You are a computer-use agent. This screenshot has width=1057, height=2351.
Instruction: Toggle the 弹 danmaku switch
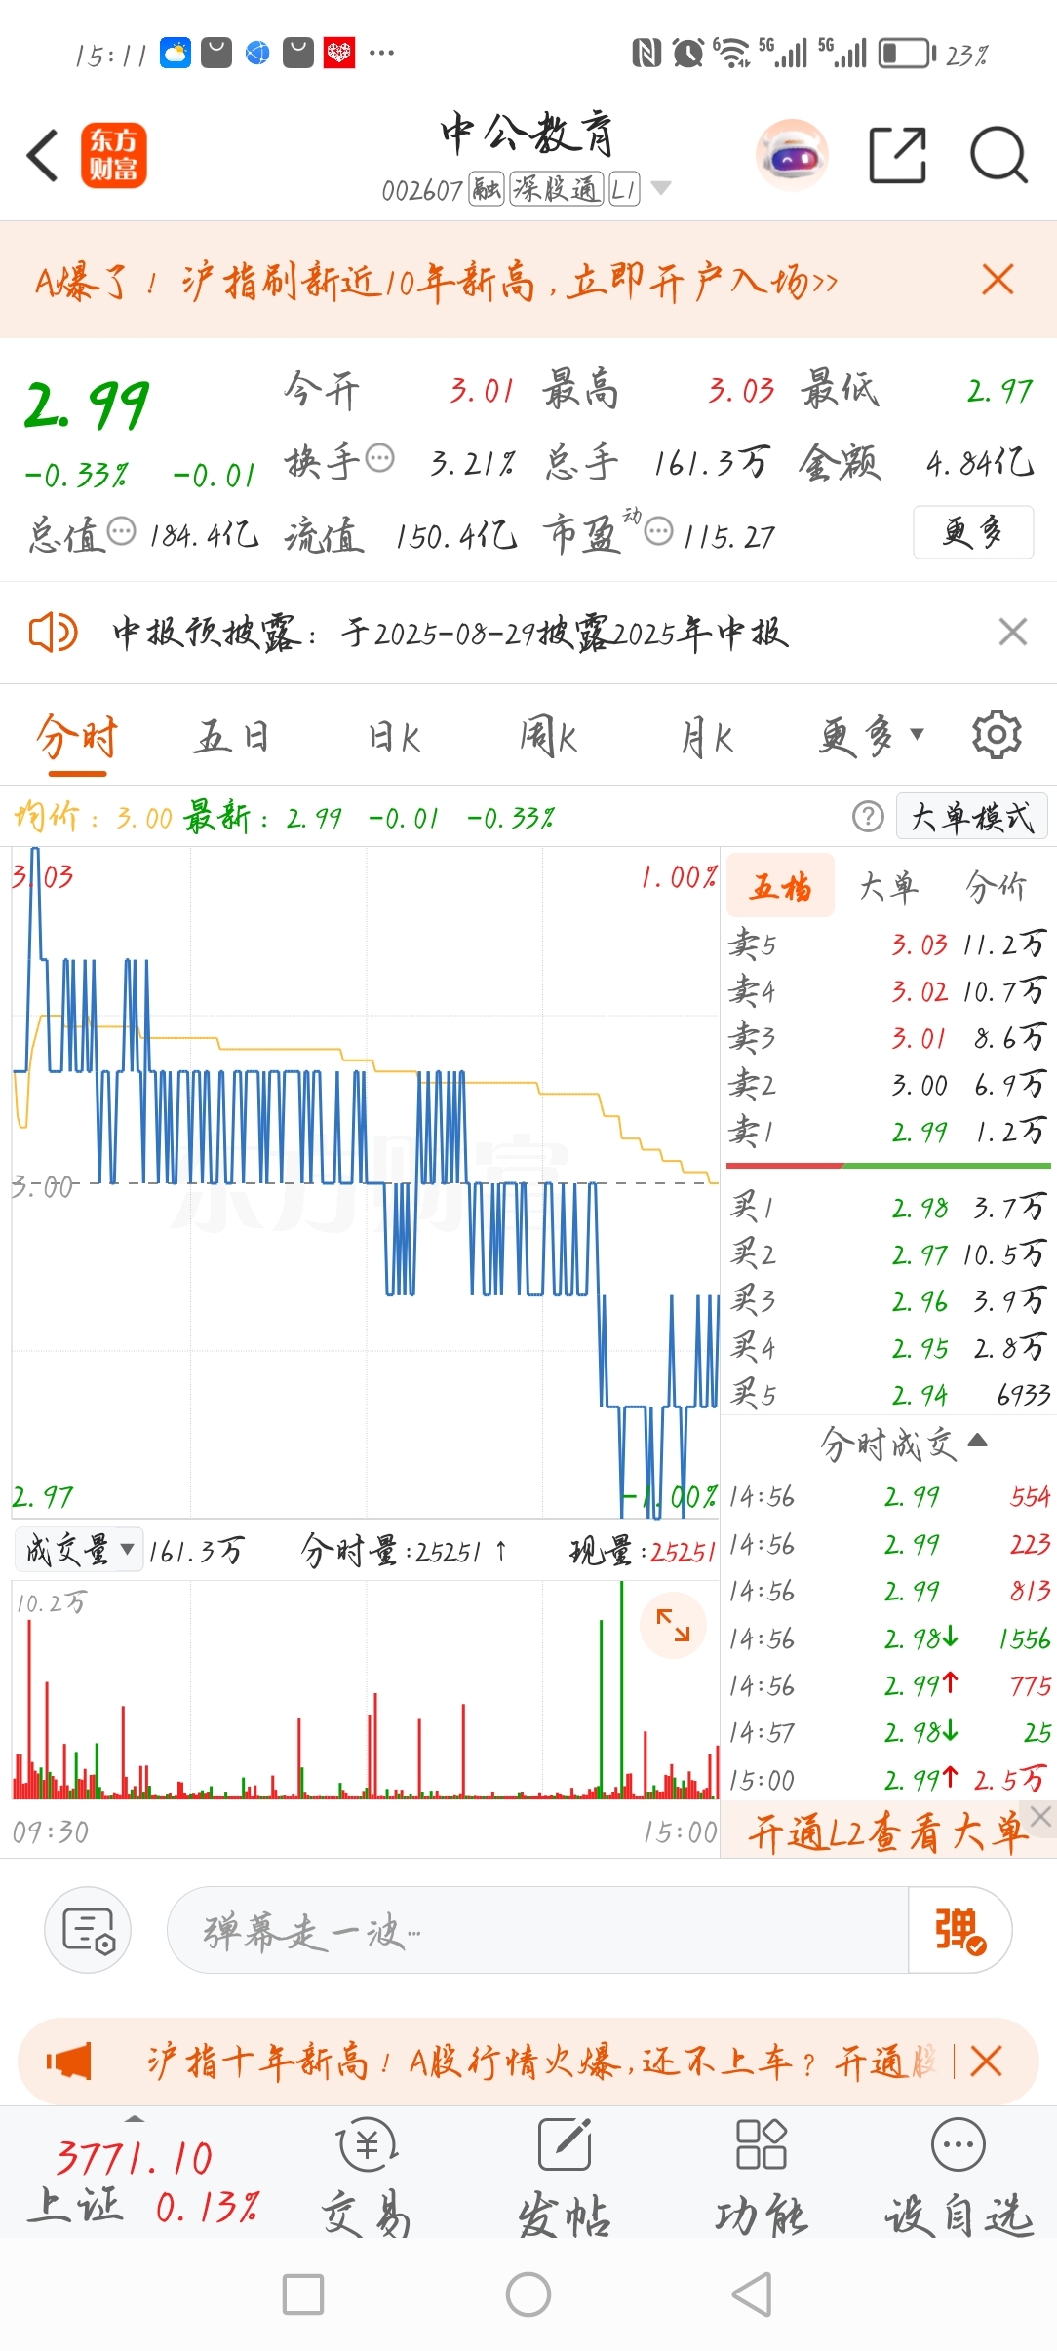coord(959,1930)
